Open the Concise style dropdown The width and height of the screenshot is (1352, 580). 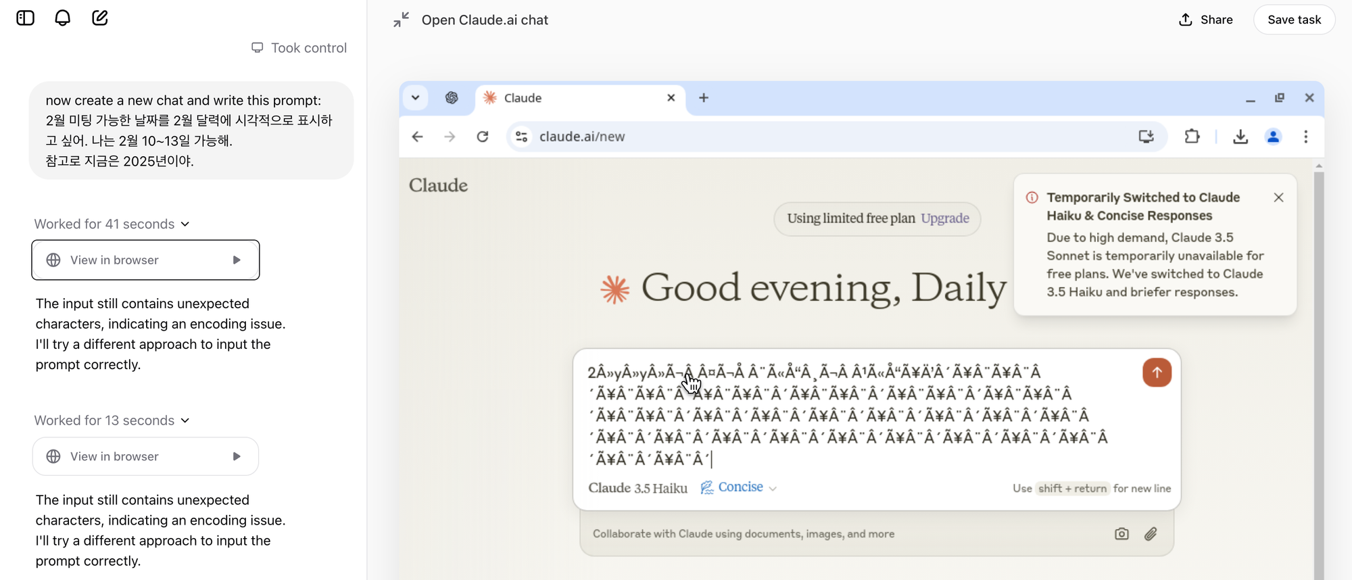pyautogui.click(x=739, y=487)
